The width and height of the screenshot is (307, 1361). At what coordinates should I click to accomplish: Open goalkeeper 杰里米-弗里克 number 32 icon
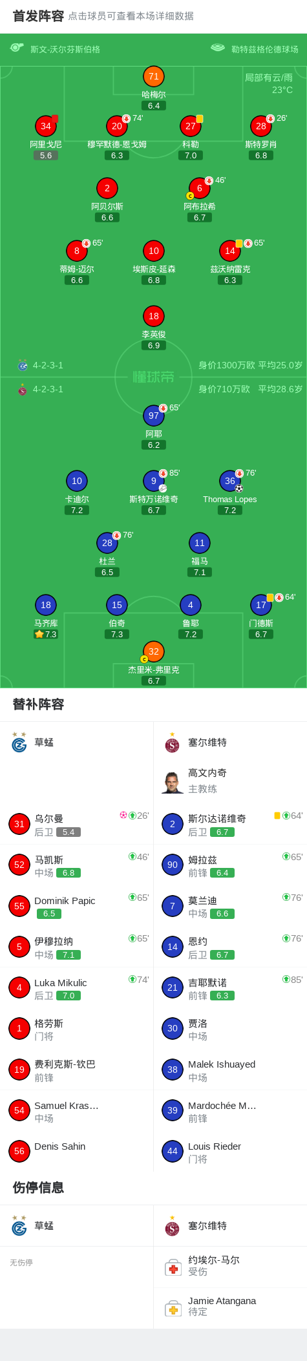pos(154,651)
